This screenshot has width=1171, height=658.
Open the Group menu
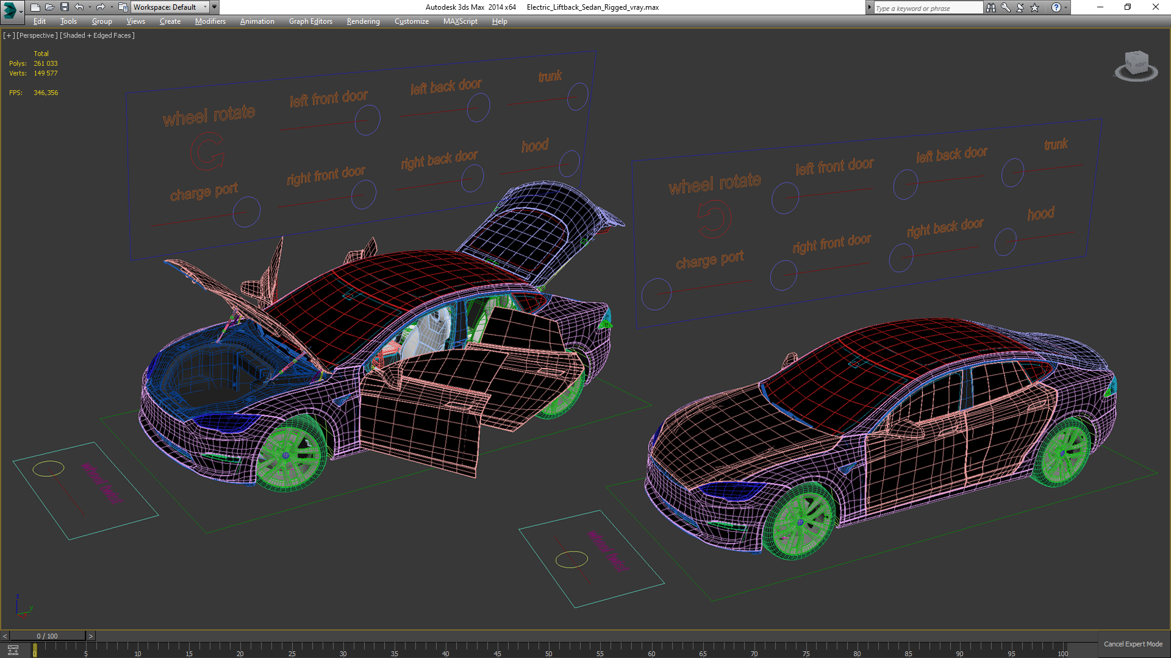tap(102, 21)
